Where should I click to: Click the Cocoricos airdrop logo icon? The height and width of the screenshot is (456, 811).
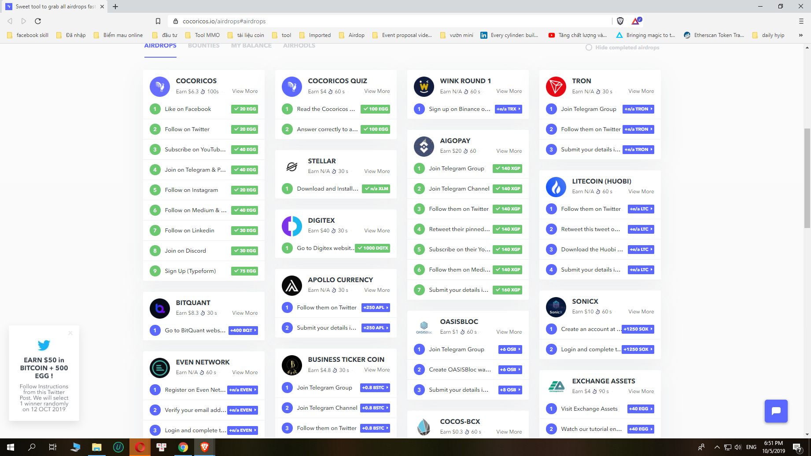pos(159,87)
